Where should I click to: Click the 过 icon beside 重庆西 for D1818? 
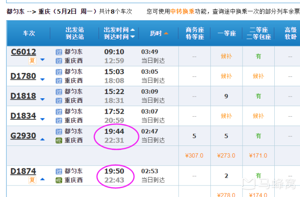pyautogui.click(x=59, y=100)
